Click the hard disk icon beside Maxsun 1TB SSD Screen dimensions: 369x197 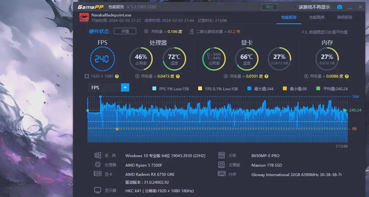pyautogui.click(x=222, y=165)
